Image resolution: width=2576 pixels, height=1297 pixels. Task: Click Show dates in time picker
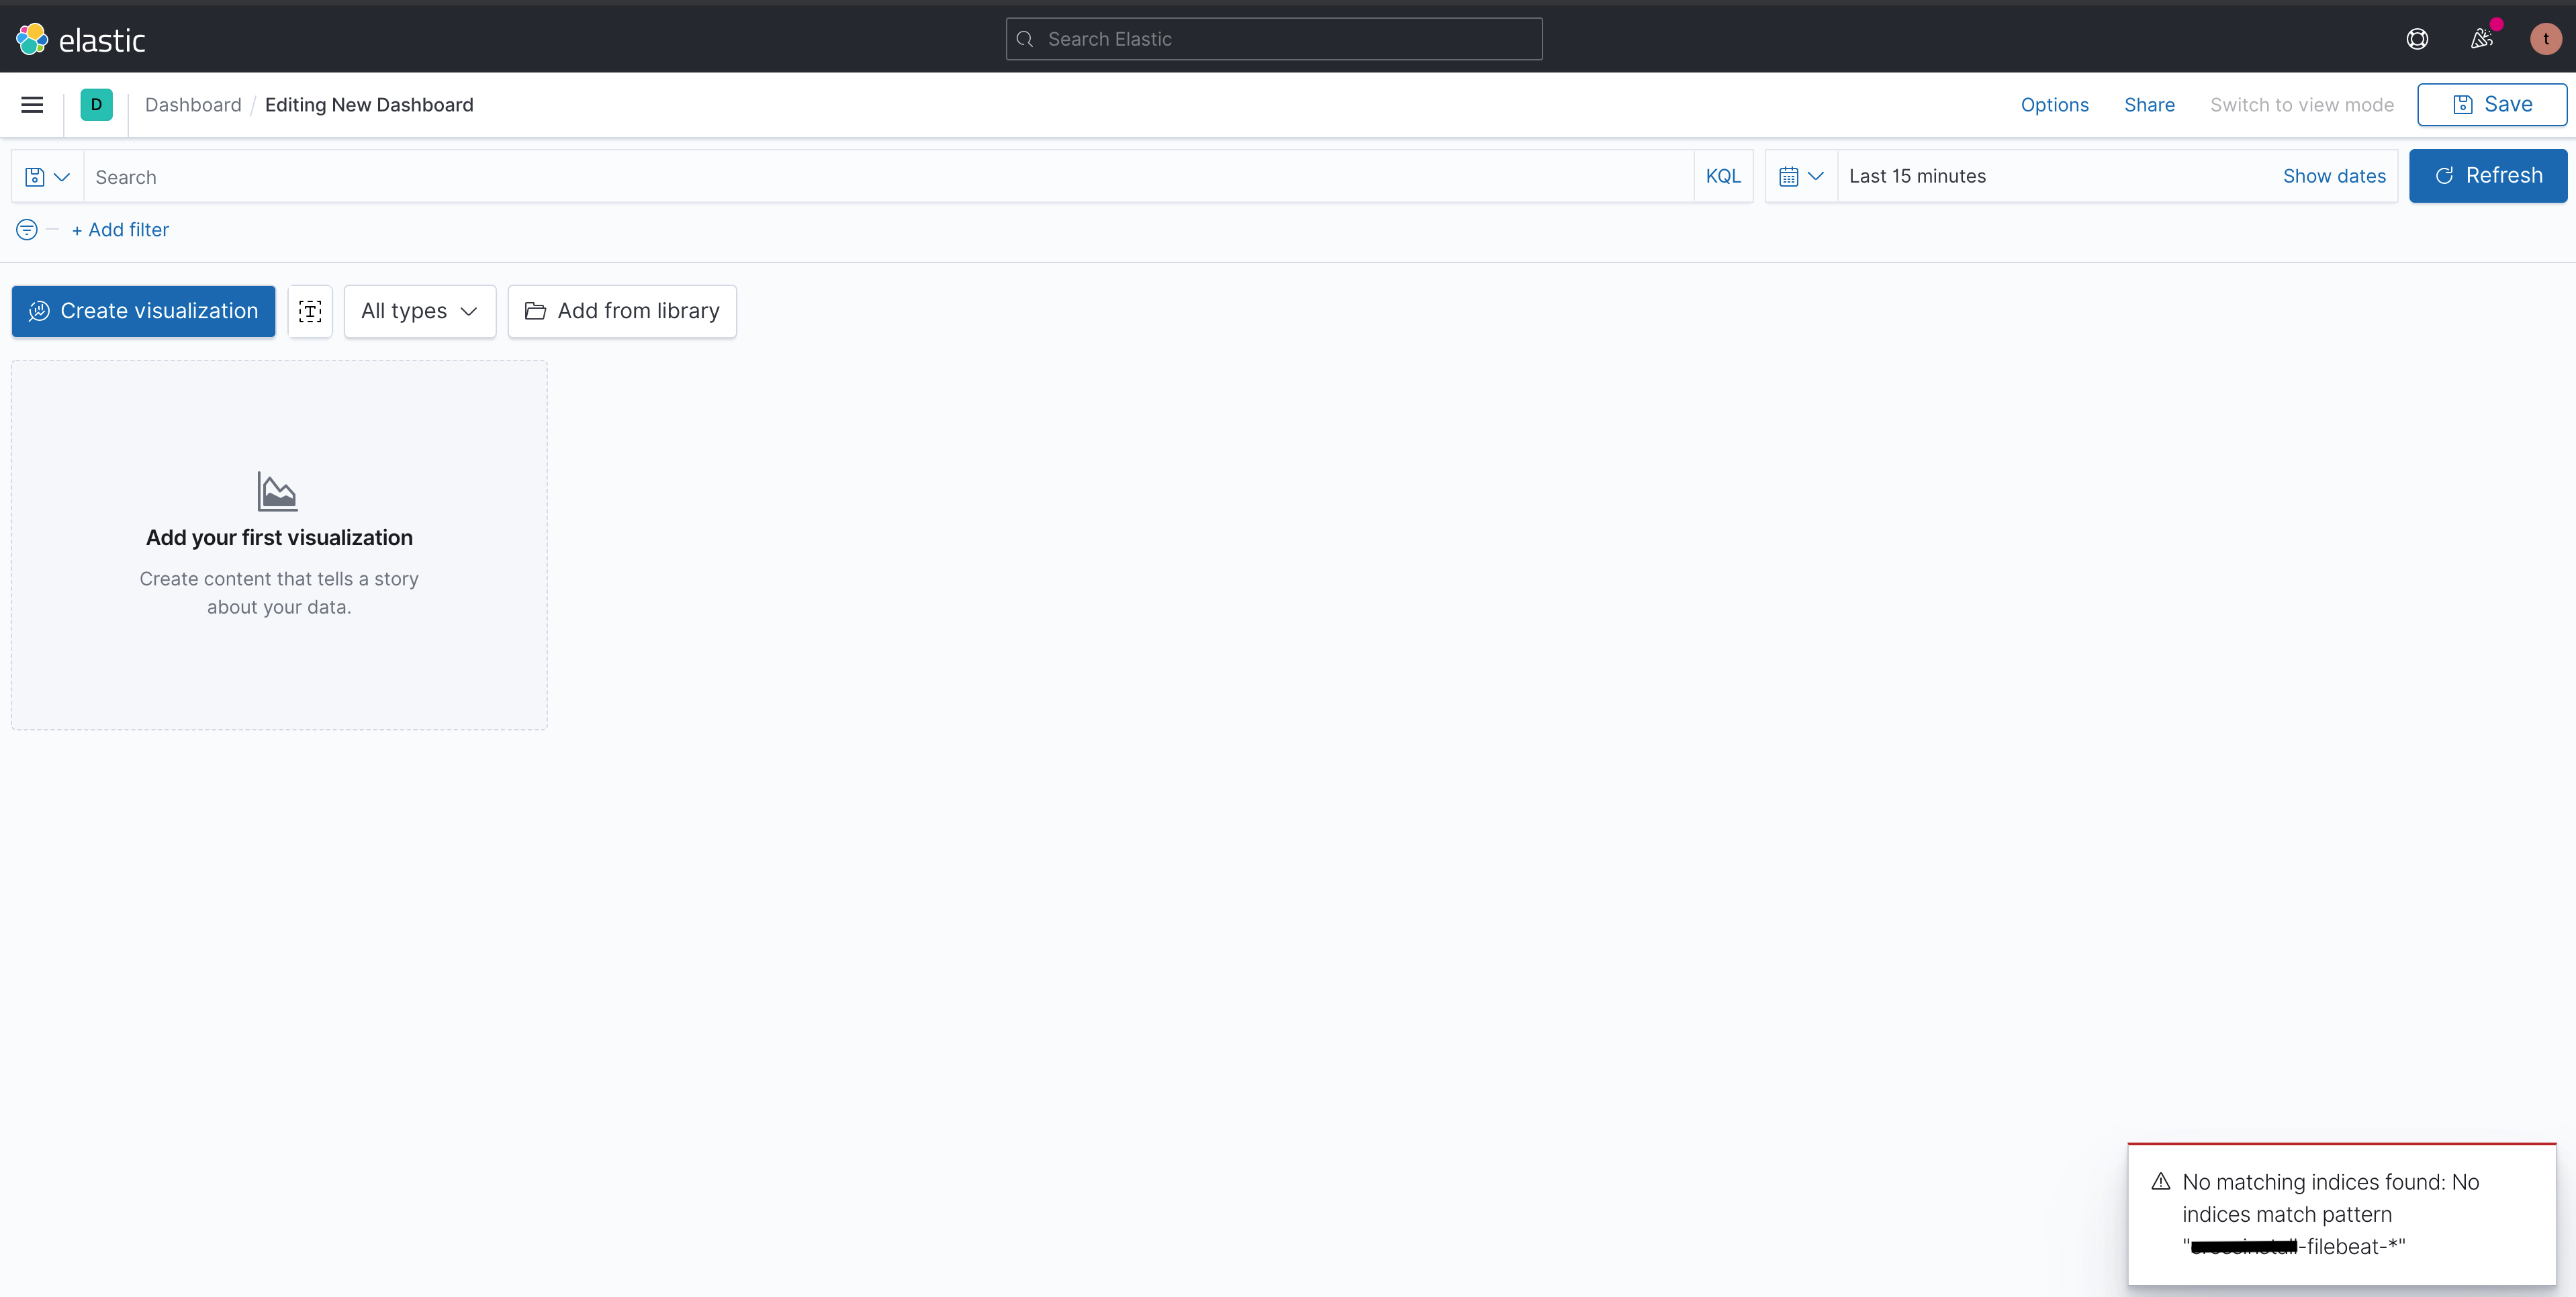tap(2333, 176)
